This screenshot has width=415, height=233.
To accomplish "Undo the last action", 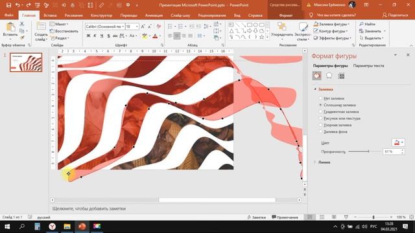I will pyautogui.click(x=18, y=5).
